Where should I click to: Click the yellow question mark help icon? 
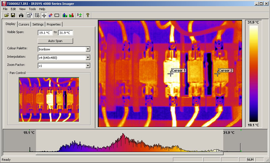88,15
